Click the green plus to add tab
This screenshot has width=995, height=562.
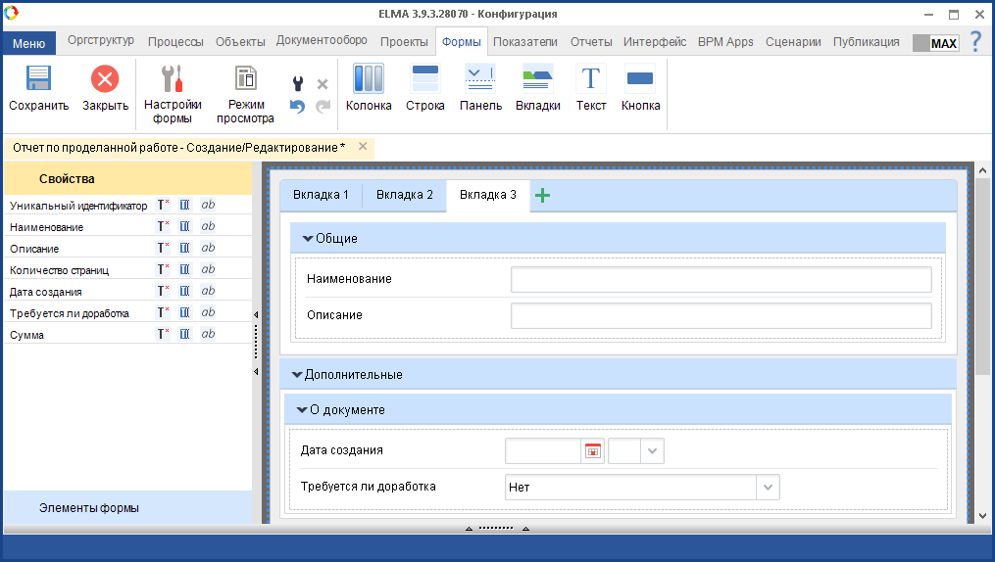point(542,196)
